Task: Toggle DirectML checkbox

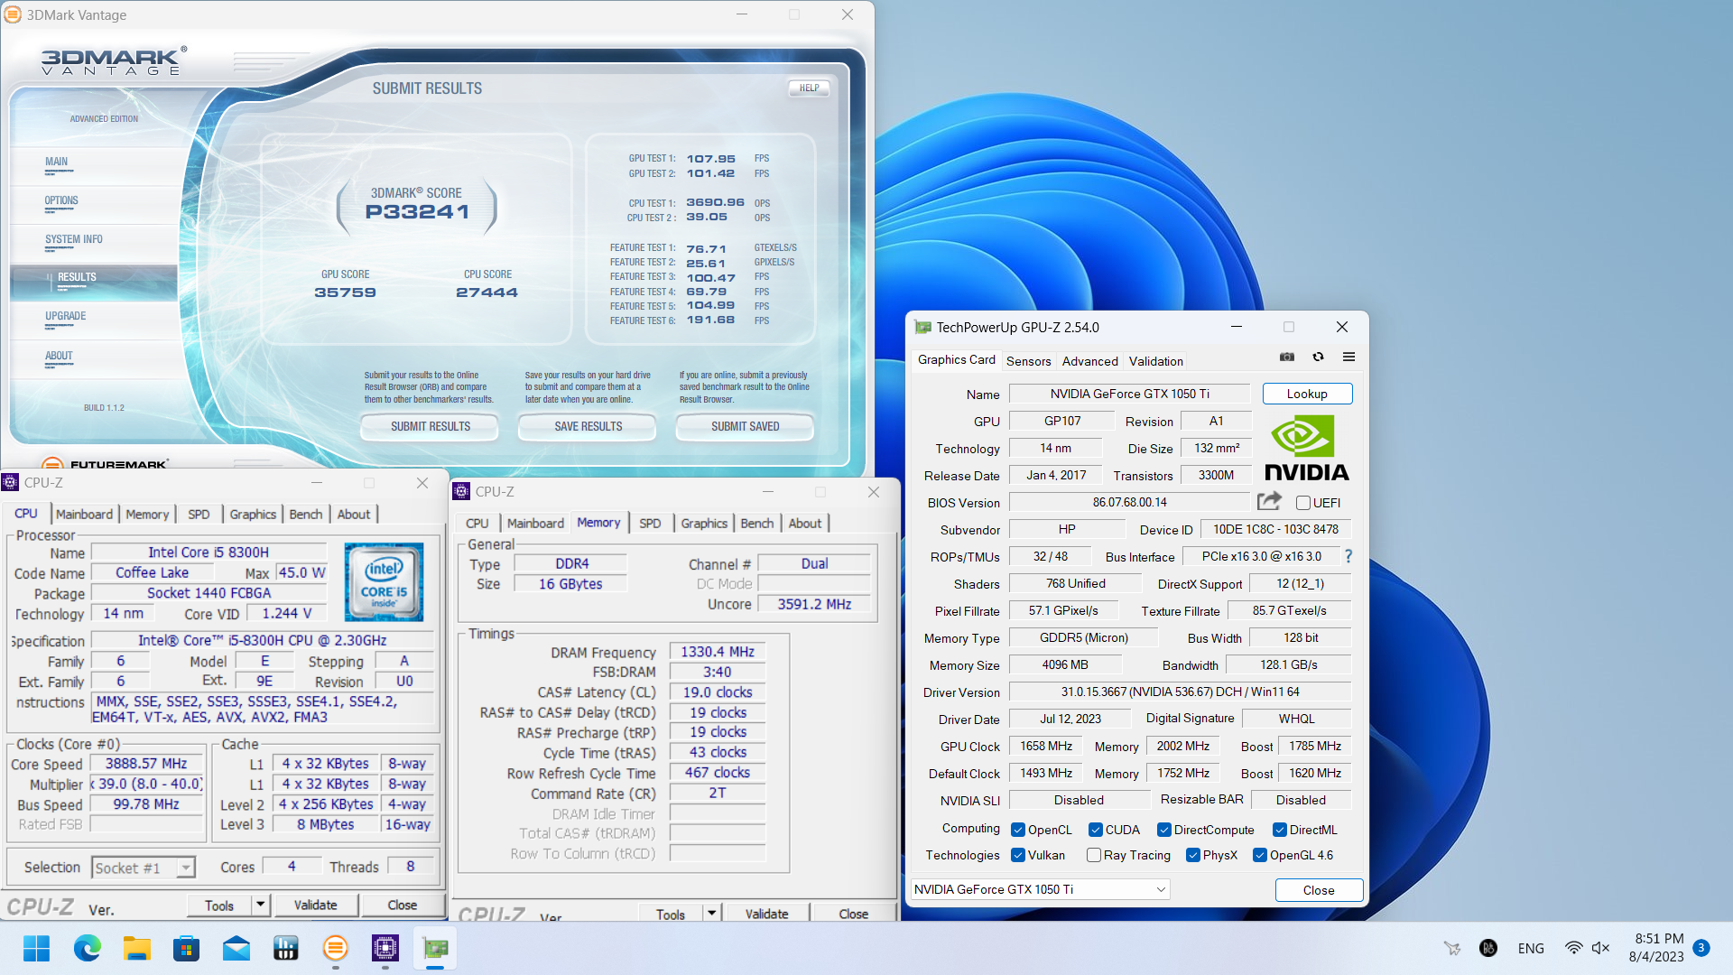Action: 1280,830
